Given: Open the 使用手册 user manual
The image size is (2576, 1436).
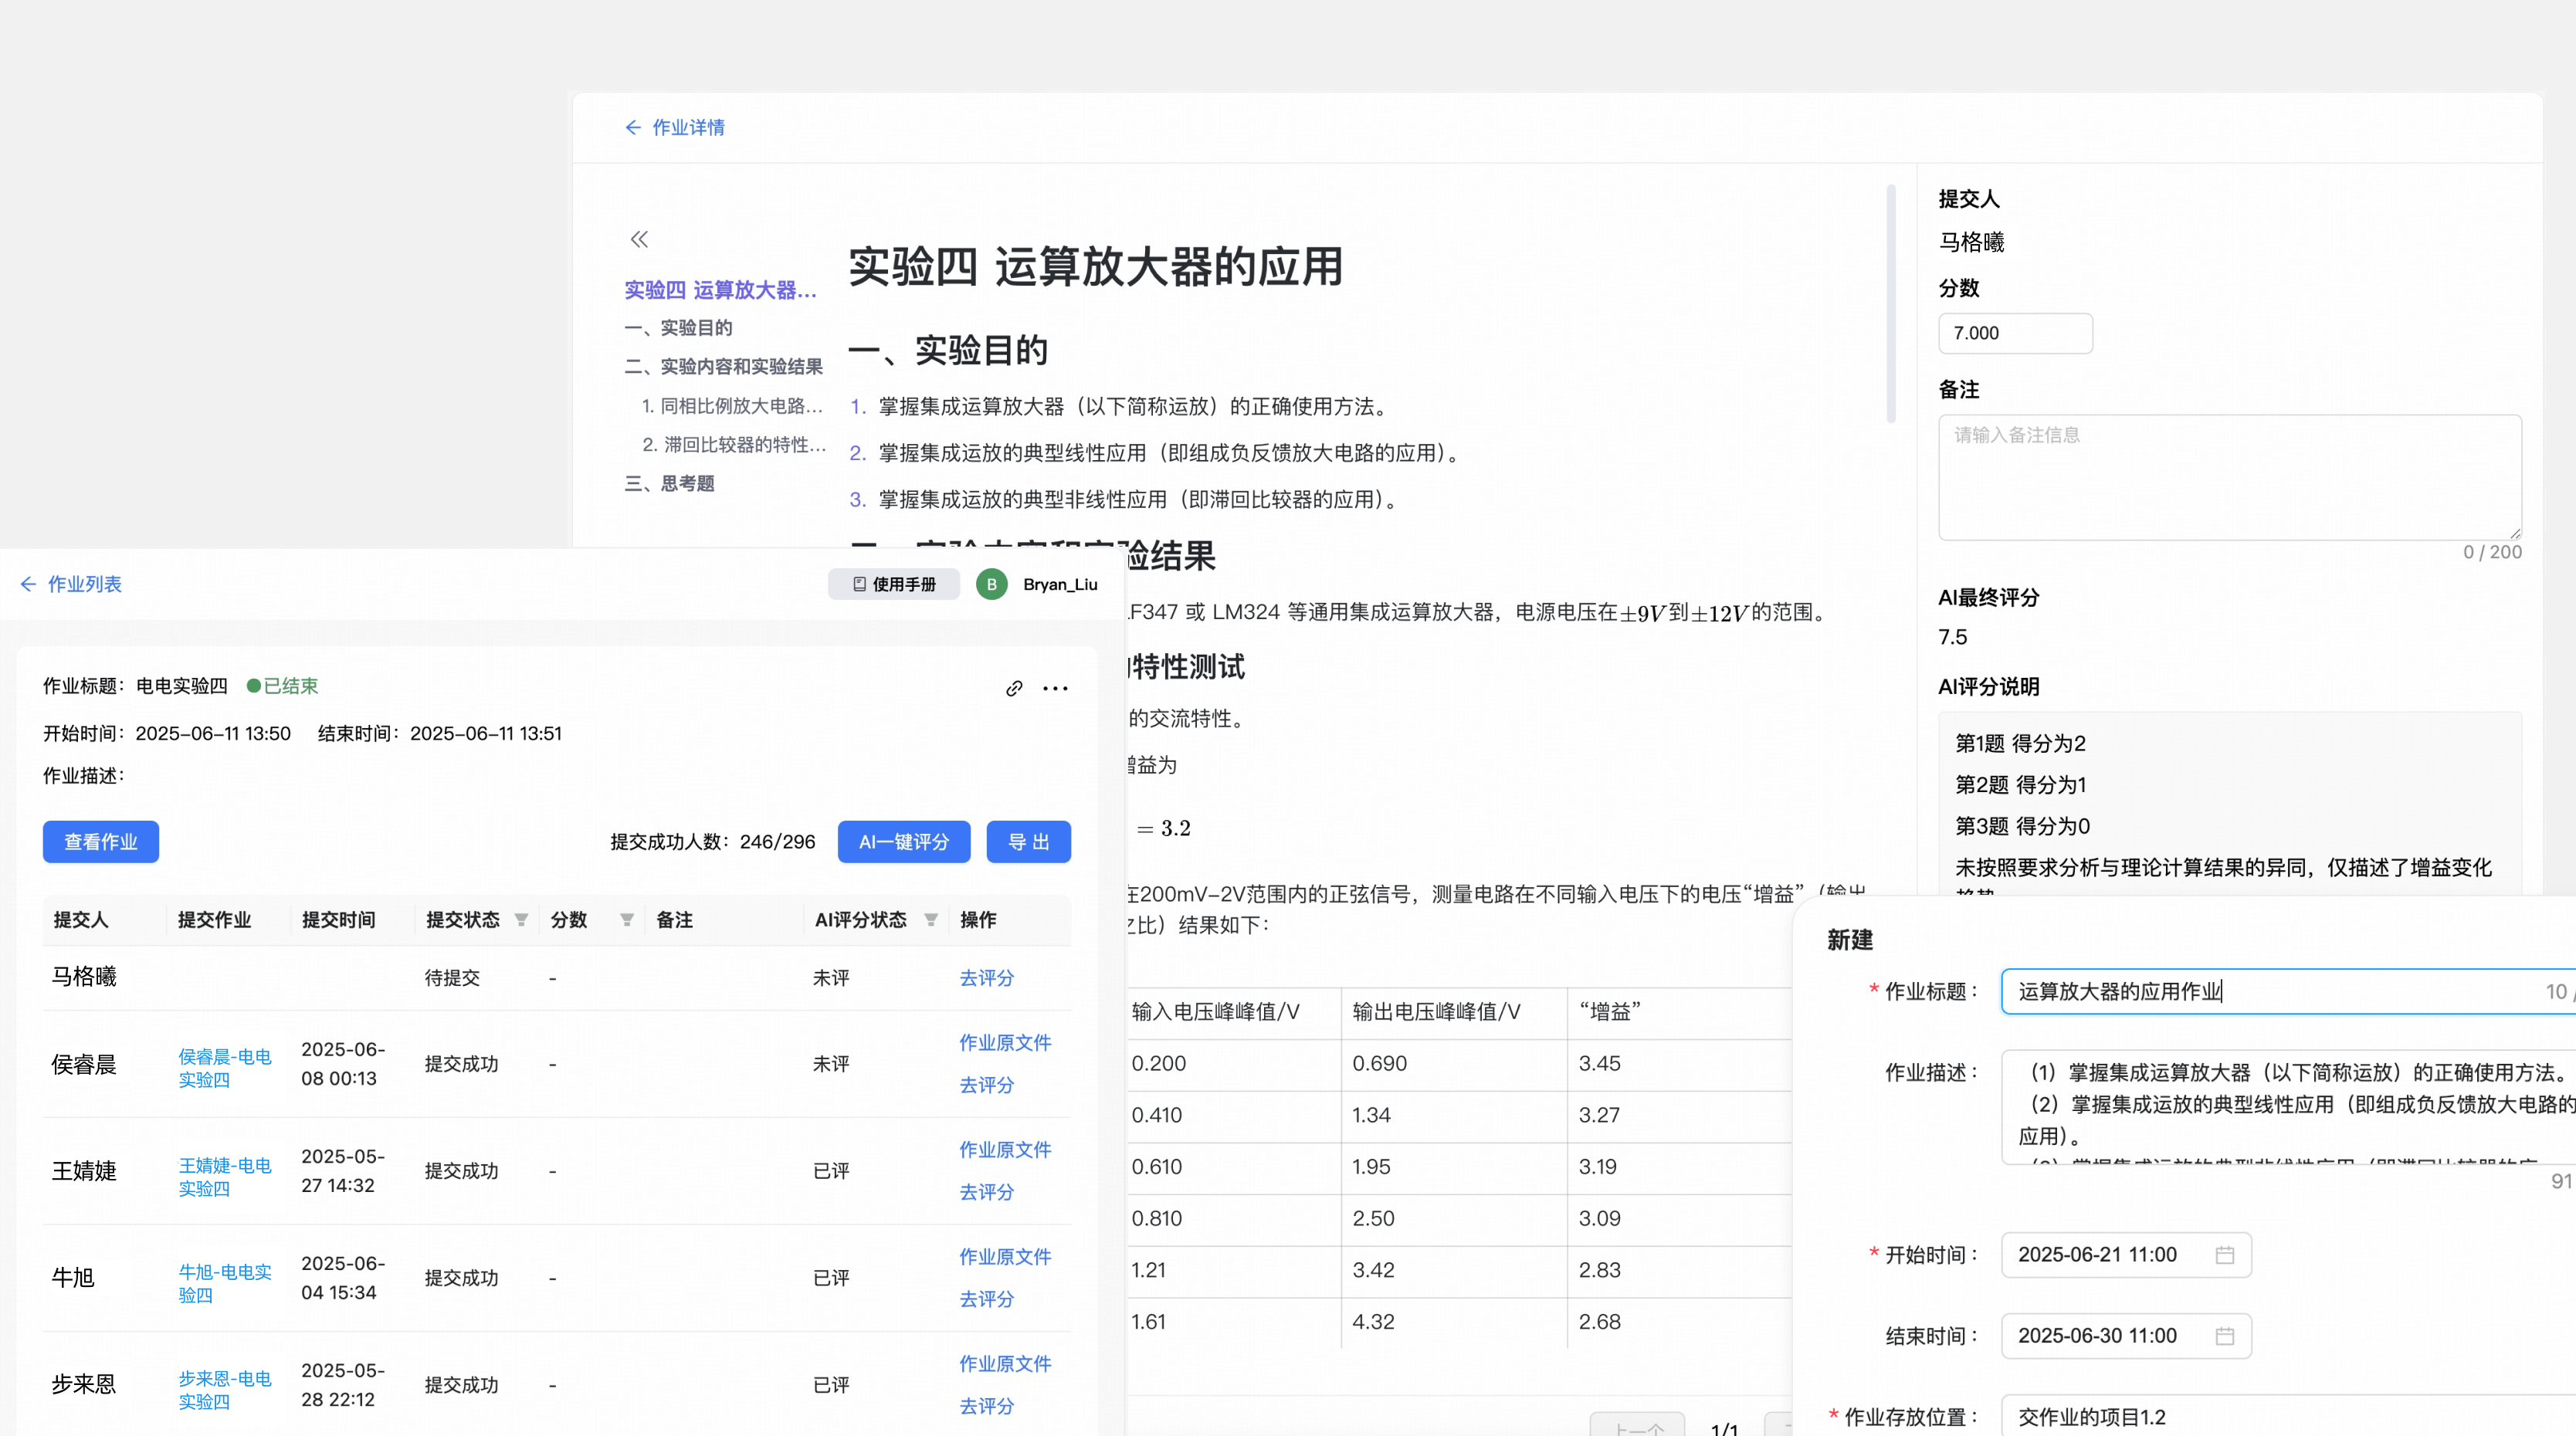Looking at the screenshot, I should (x=894, y=584).
